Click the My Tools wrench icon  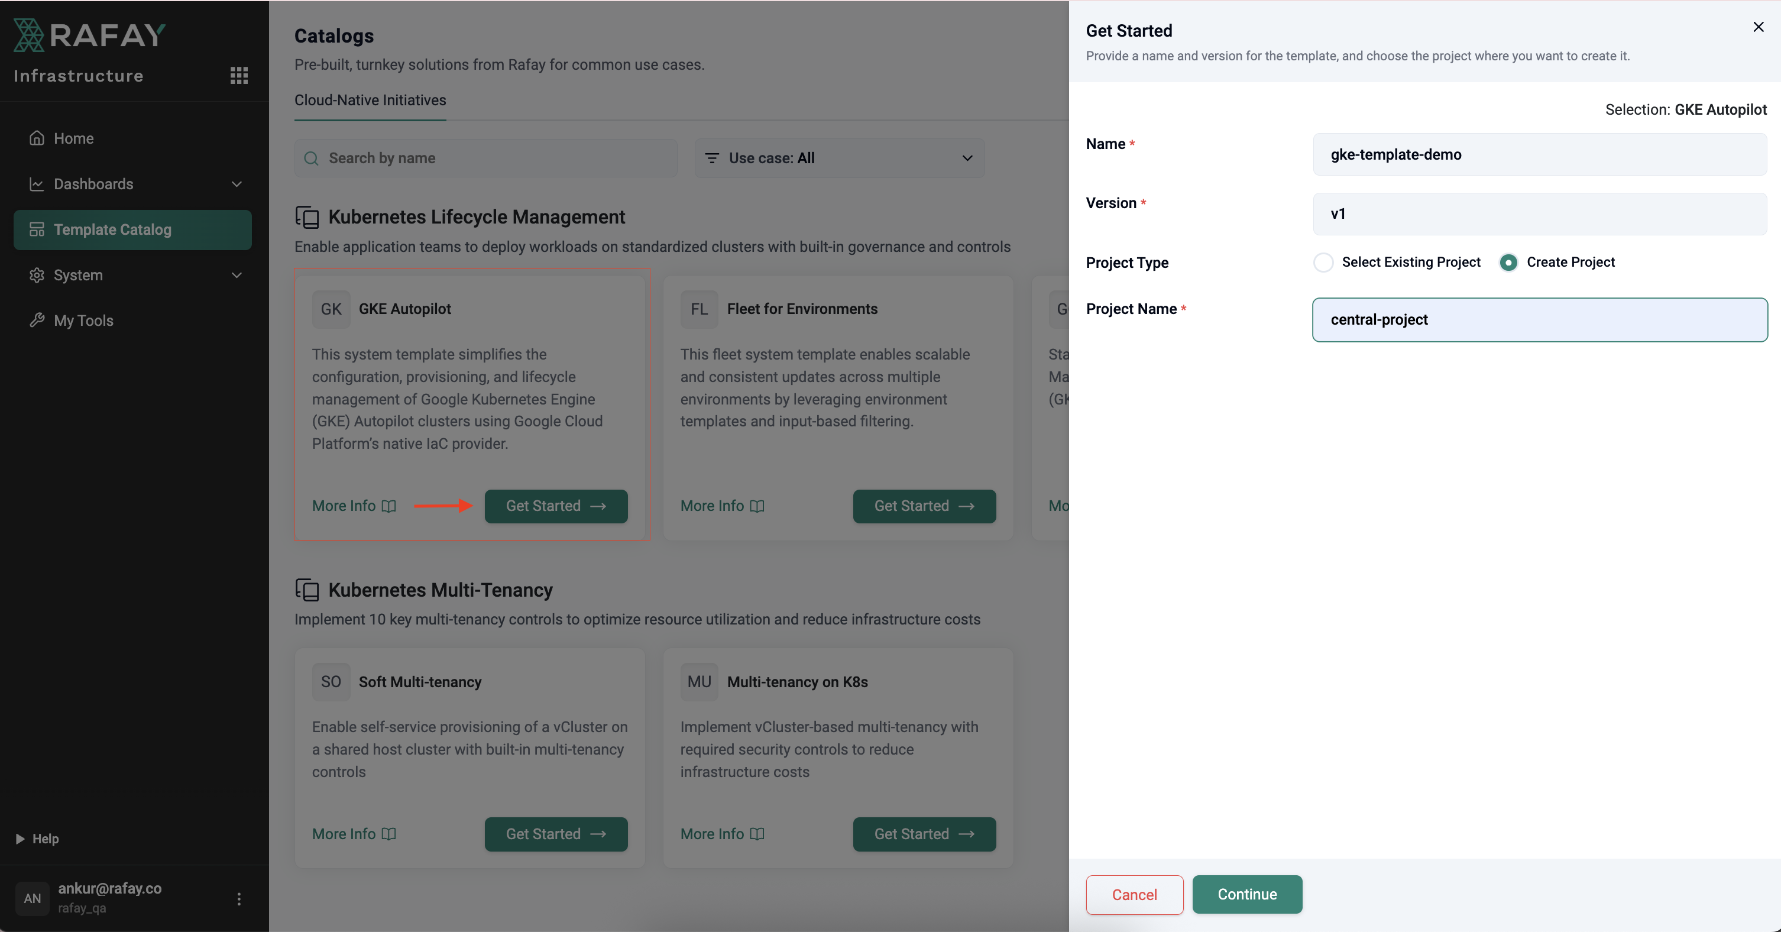tap(37, 320)
